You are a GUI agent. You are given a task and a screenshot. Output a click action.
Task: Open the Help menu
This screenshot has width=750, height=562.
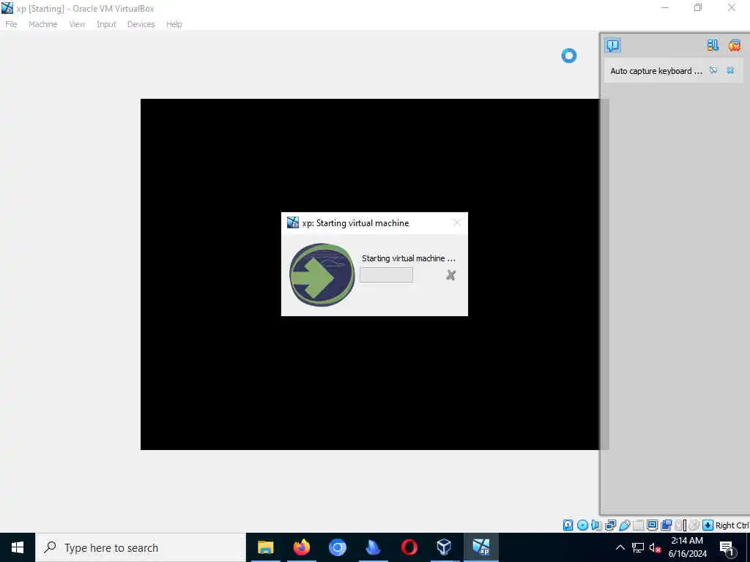click(174, 24)
